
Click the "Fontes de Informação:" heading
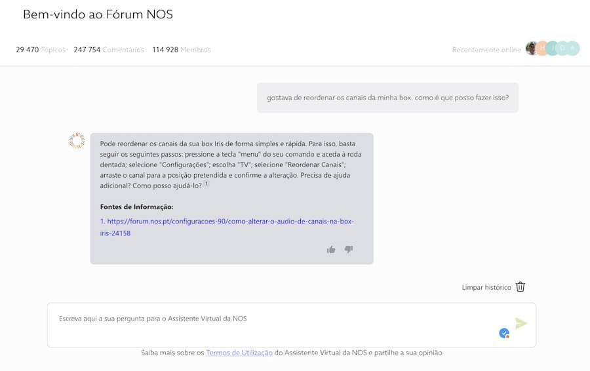tap(136, 207)
